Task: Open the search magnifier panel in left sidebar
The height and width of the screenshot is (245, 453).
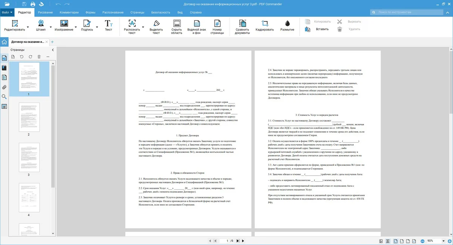Action: coord(4,97)
